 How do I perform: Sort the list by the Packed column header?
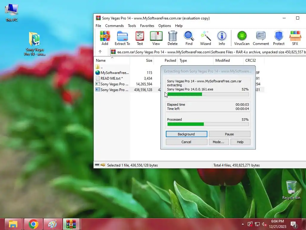pos(166,60)
